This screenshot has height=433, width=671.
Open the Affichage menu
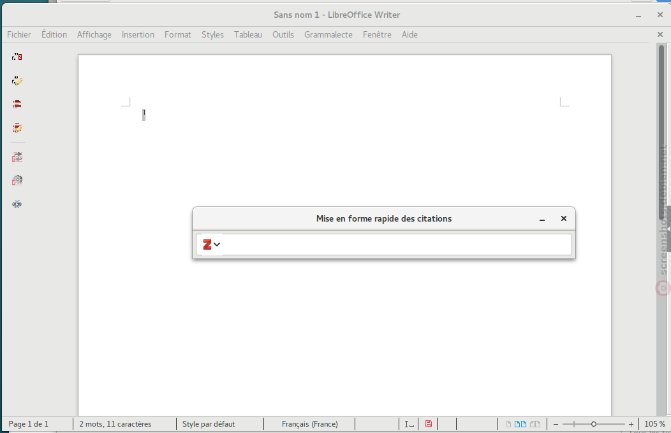pyautogui.click(x=94, y=34)
